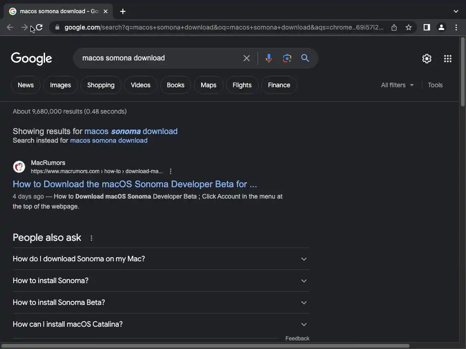
Task: Open search Tools
Action: (435, 85)
